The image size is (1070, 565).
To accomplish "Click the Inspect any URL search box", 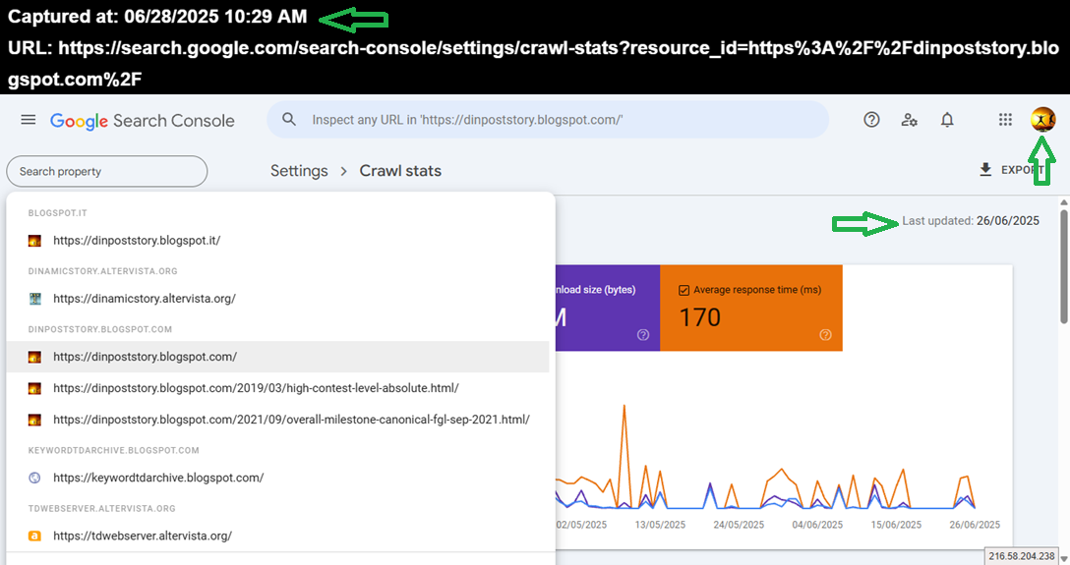I will 548,120.
